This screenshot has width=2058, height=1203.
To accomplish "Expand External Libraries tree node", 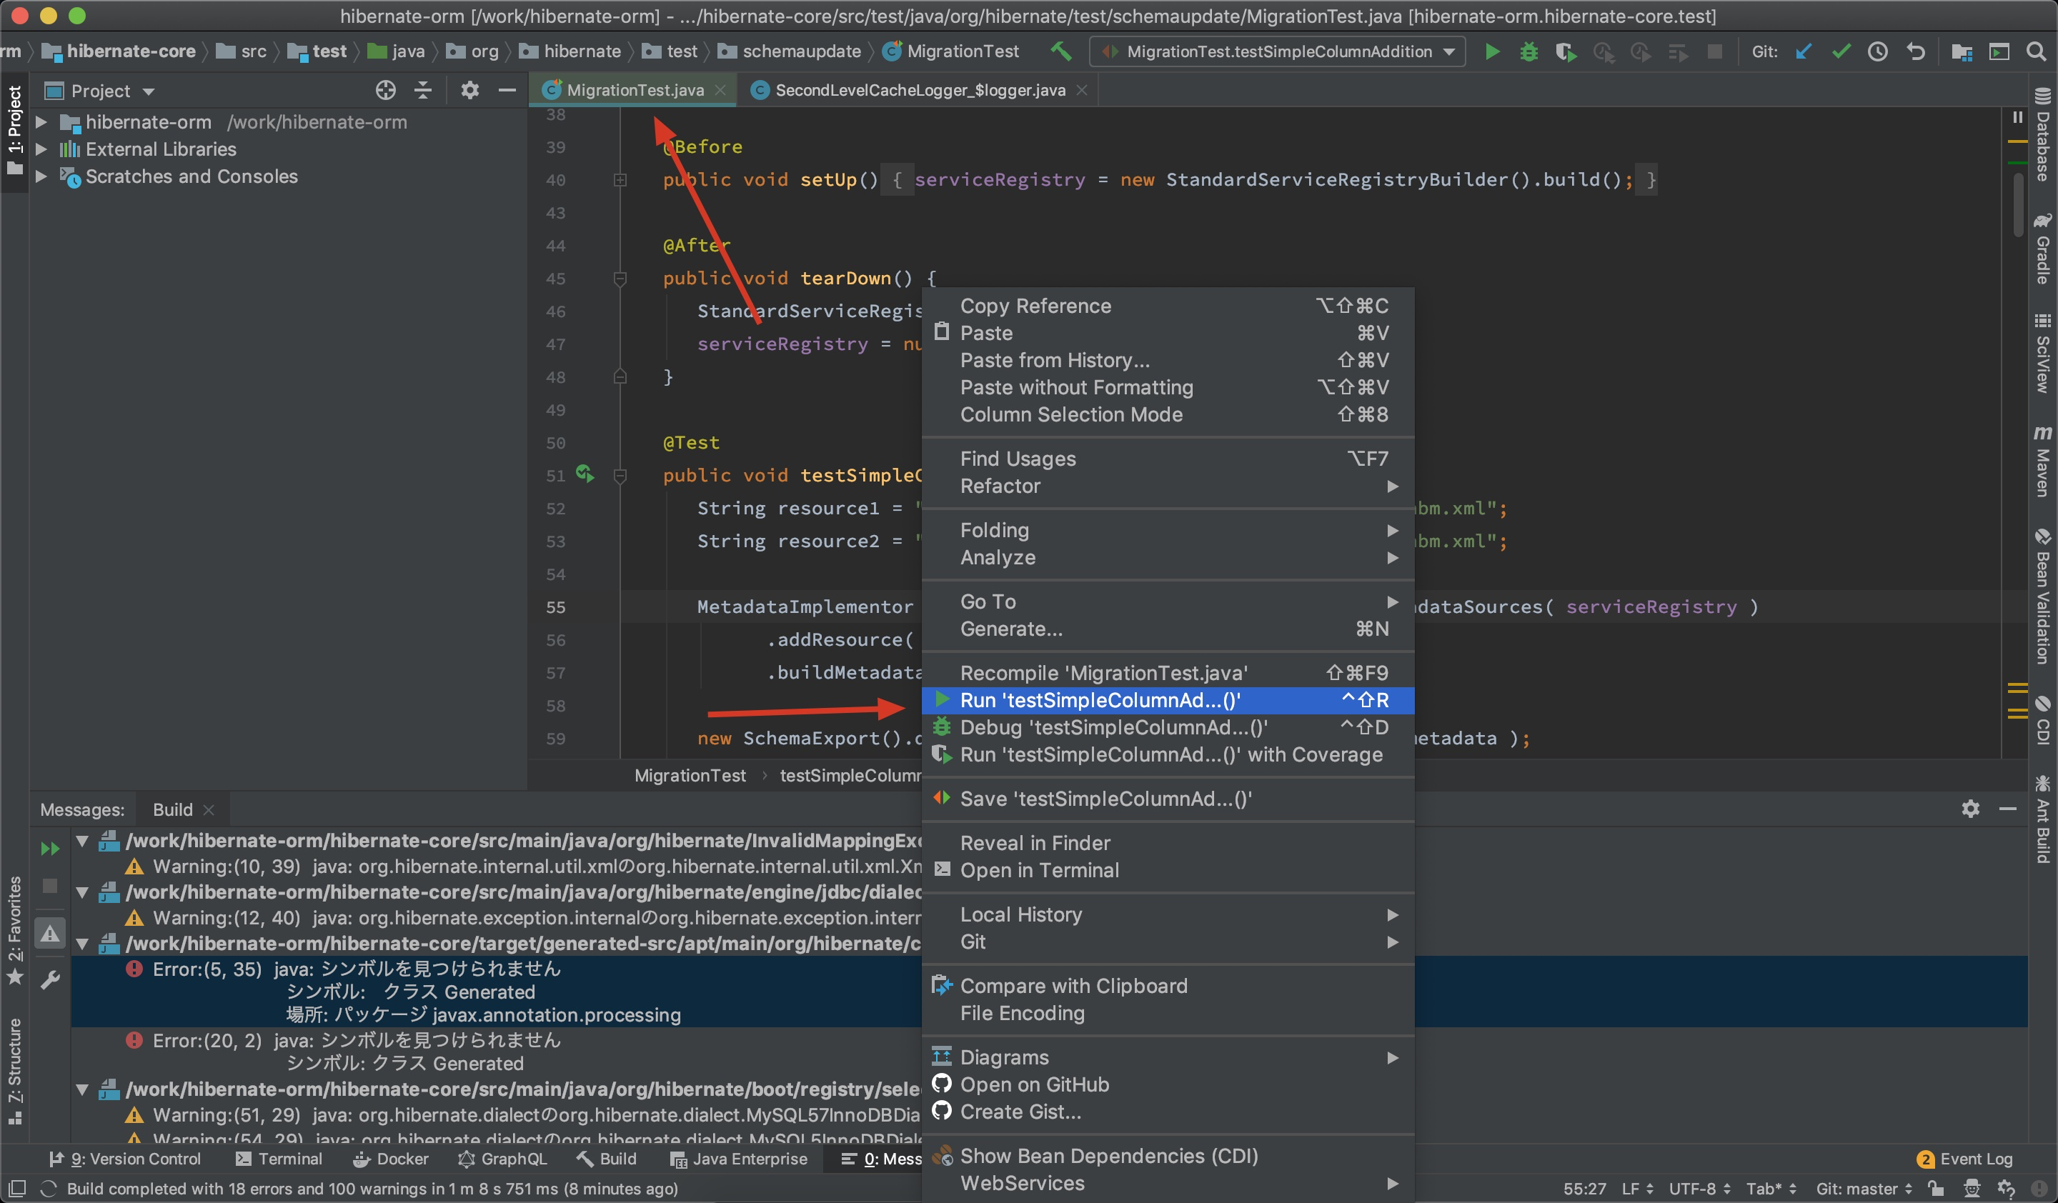I will point(41,149).
